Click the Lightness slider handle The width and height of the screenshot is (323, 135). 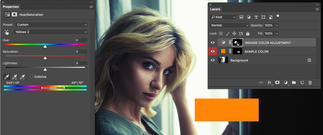tap(45, 70)
